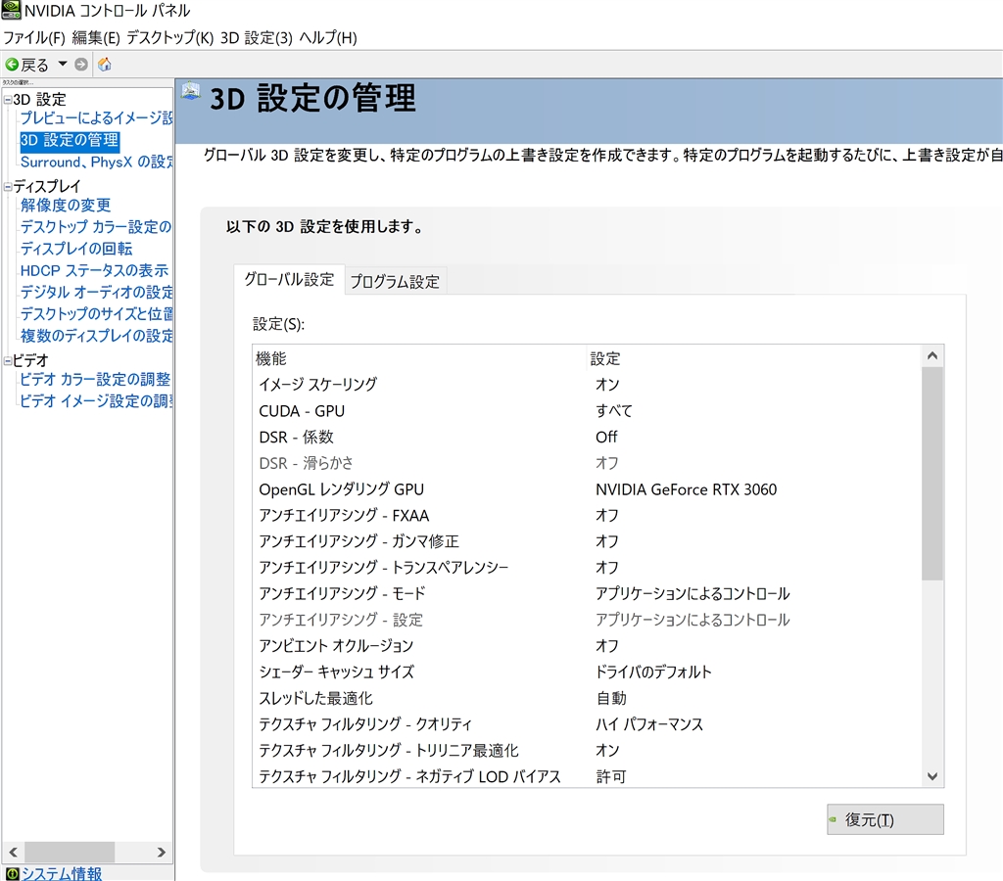Click the 機能 column header
This screenshot has width=1003, height=881.
tap(419, 358)
